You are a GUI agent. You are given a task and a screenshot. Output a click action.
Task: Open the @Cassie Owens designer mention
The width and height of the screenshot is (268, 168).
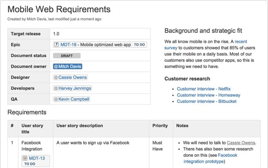[x=70, y=77]
